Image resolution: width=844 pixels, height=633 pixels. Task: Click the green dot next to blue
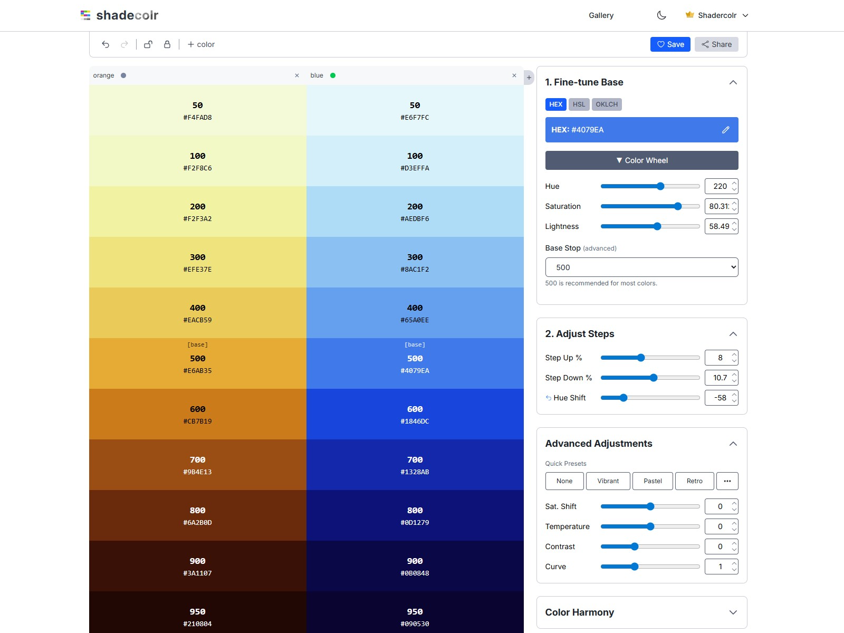click(333, 75)
